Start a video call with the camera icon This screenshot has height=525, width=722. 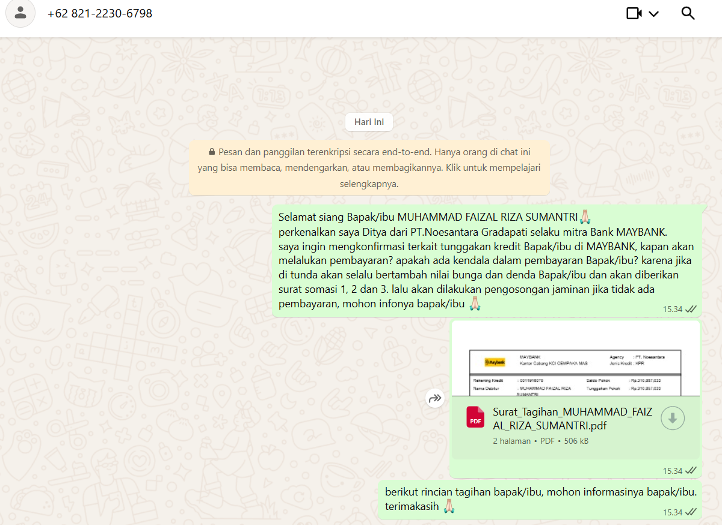(x=634, y=13)
